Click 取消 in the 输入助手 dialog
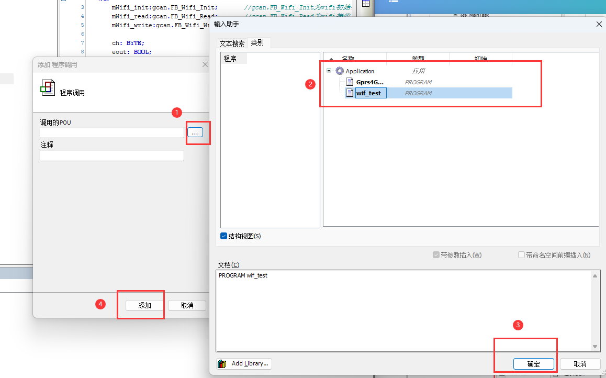606x378 pixels. pos(580,364)
